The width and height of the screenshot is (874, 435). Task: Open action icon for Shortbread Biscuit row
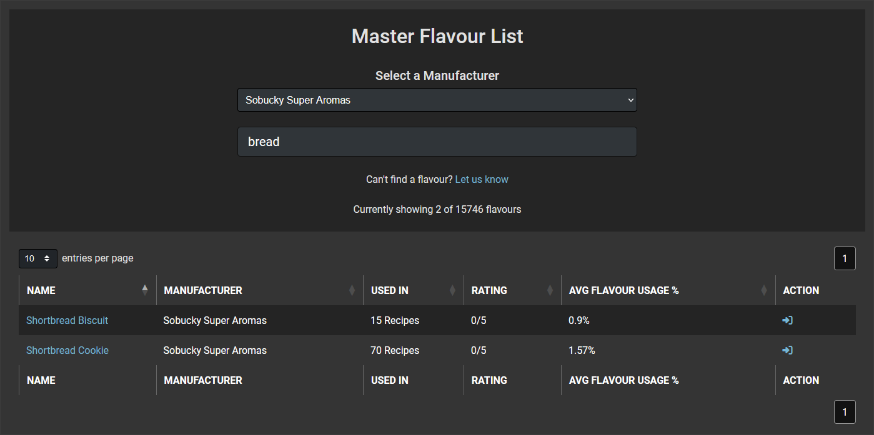click(787, 320)
